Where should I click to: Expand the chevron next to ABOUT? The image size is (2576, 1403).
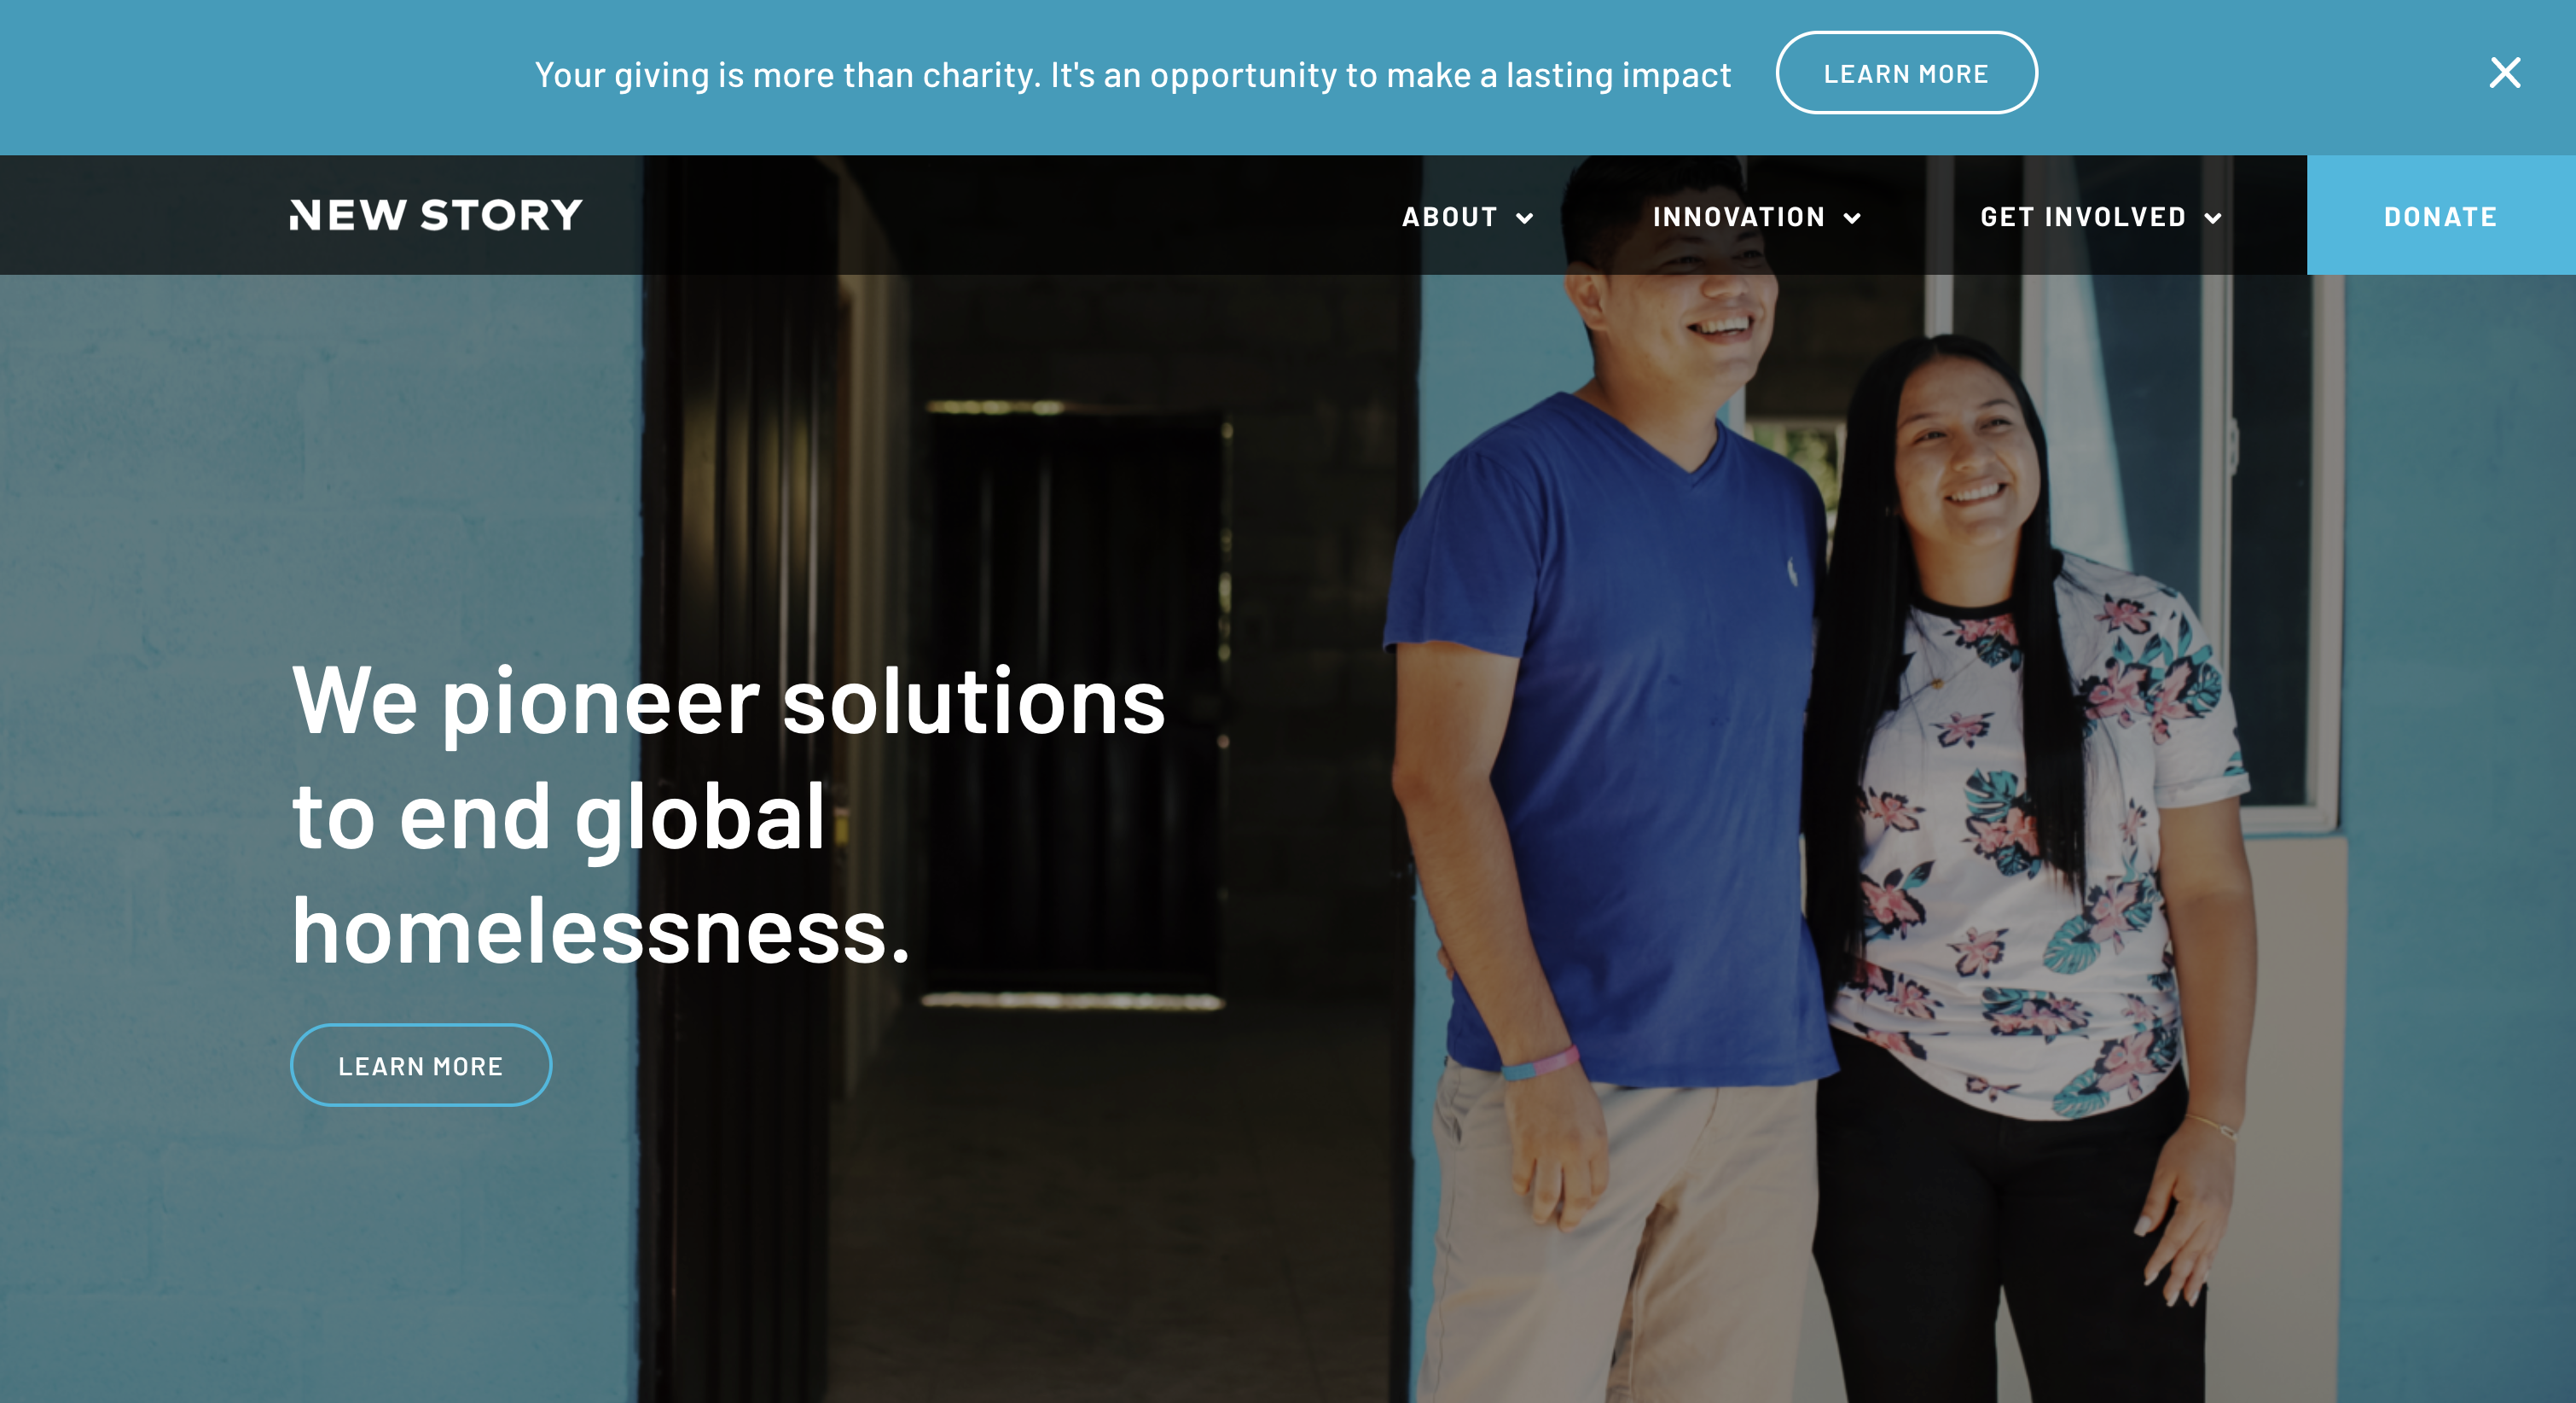point(1525,218)
